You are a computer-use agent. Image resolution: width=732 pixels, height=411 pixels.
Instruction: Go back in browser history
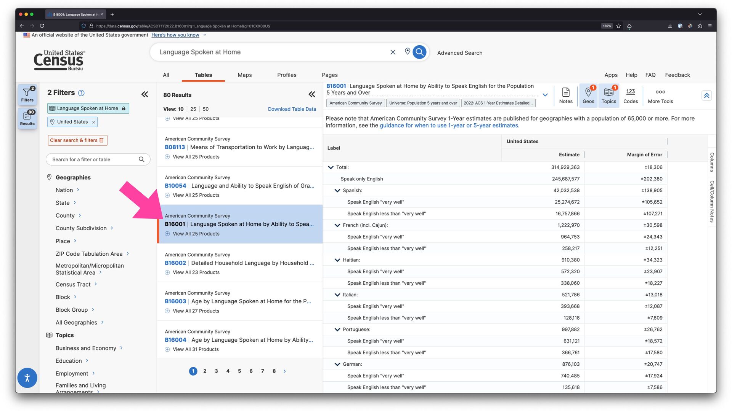click(x=22, y=26)
